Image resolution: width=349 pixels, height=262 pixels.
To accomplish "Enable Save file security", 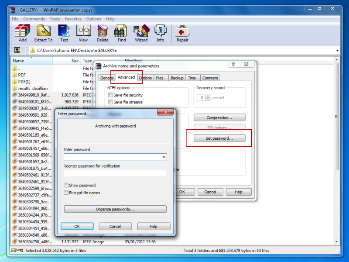I will coord(110,95).
